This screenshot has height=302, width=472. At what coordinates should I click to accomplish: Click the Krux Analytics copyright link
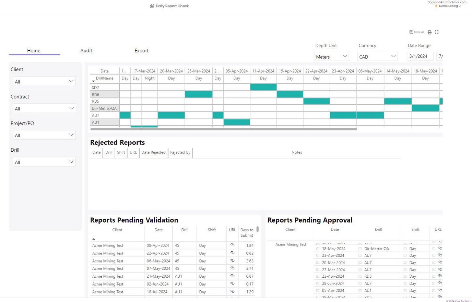[458, 300]
